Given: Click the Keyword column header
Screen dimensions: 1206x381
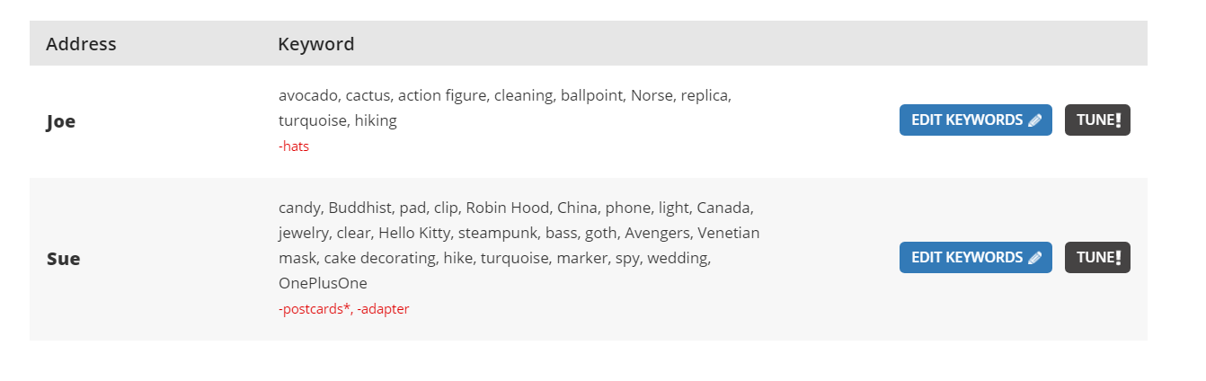Looking at the screenshot, I should [x=316, y=44].
